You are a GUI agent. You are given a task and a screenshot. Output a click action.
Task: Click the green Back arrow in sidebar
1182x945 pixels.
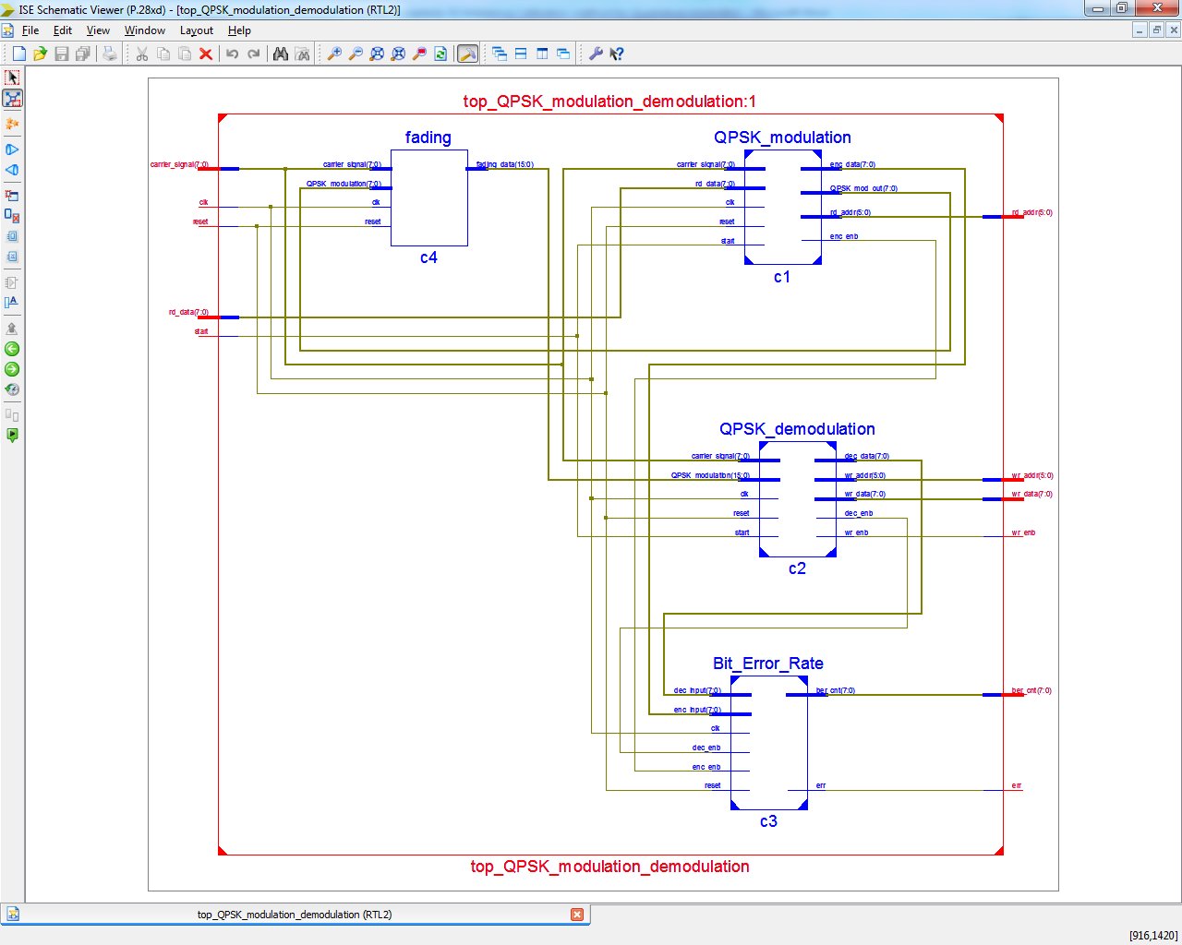coord(12,349)
